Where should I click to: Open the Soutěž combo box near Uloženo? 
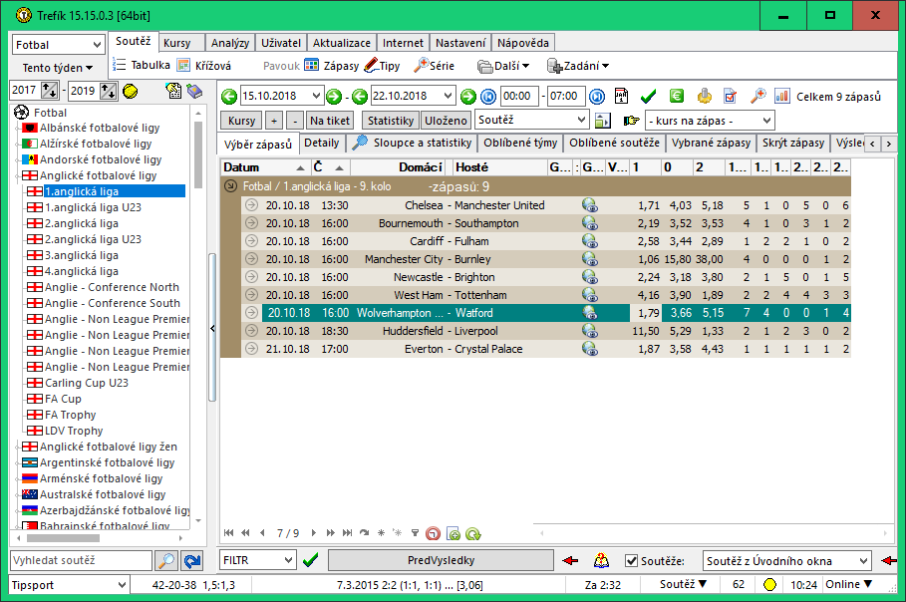click(x=531, y=120)
